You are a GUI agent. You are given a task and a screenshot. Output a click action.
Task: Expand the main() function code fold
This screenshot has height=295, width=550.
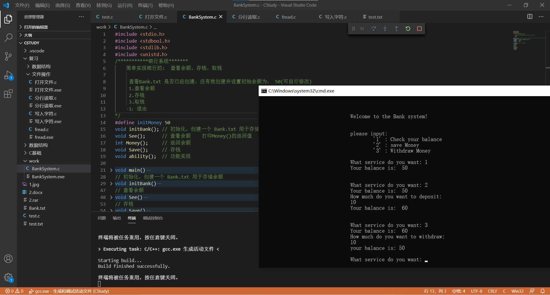[111, 170]
